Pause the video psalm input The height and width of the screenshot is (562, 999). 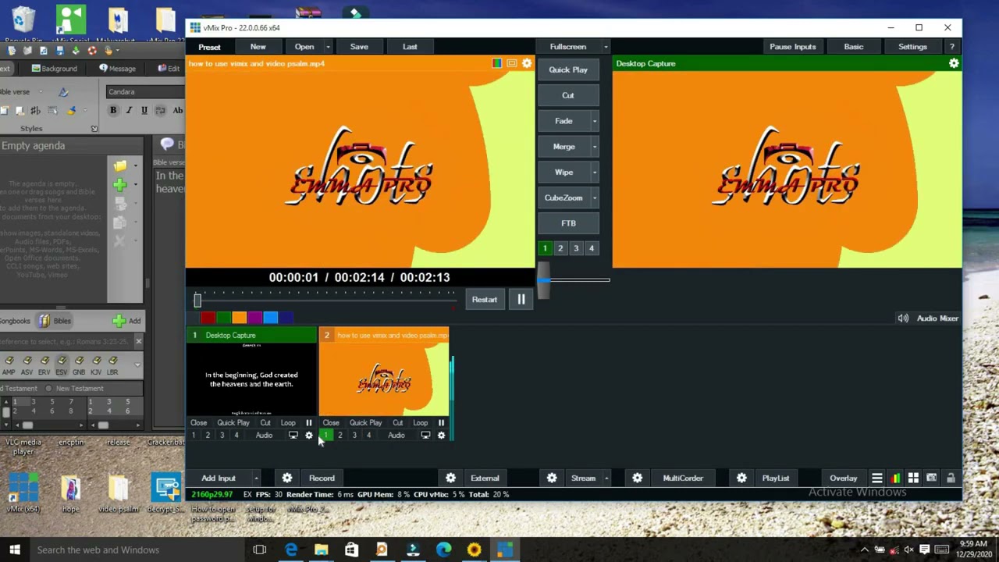(441, 423)
